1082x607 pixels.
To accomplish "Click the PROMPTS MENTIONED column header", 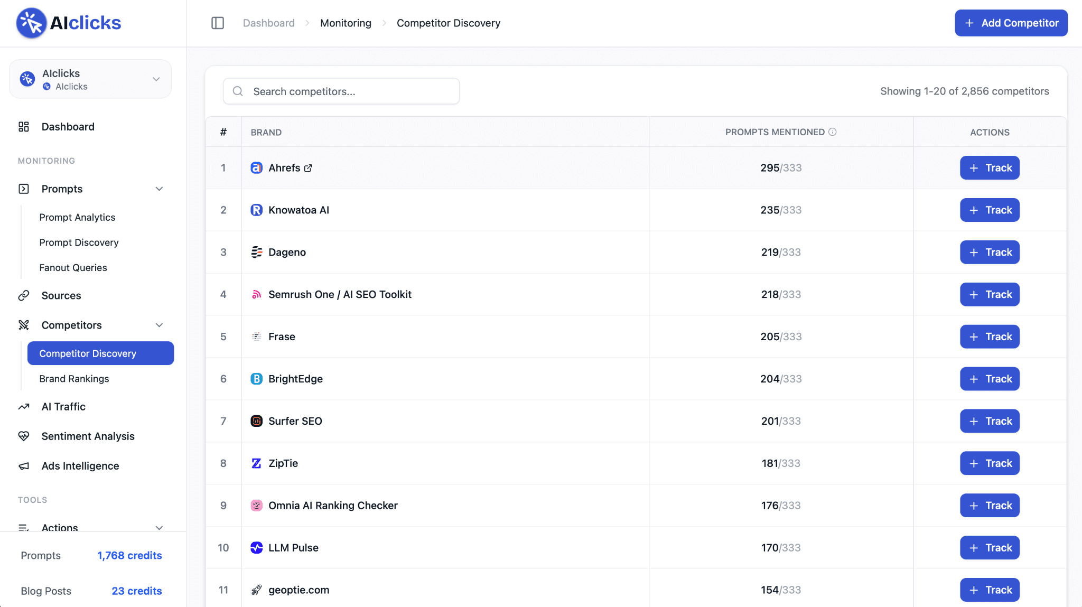I will tap(775, 132).
